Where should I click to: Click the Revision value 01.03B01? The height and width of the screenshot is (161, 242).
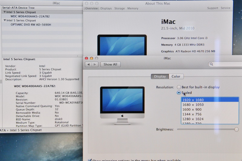[61, 99]
